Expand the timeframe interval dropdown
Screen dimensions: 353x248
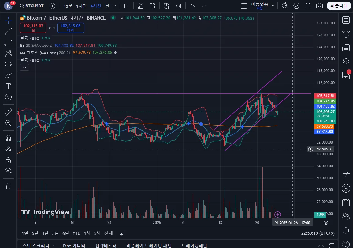(115, 6)
